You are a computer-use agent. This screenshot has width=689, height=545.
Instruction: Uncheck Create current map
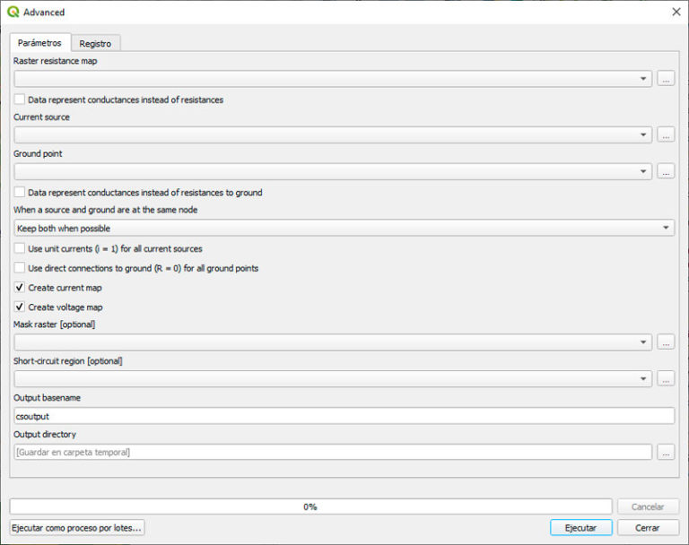(20, 287)
